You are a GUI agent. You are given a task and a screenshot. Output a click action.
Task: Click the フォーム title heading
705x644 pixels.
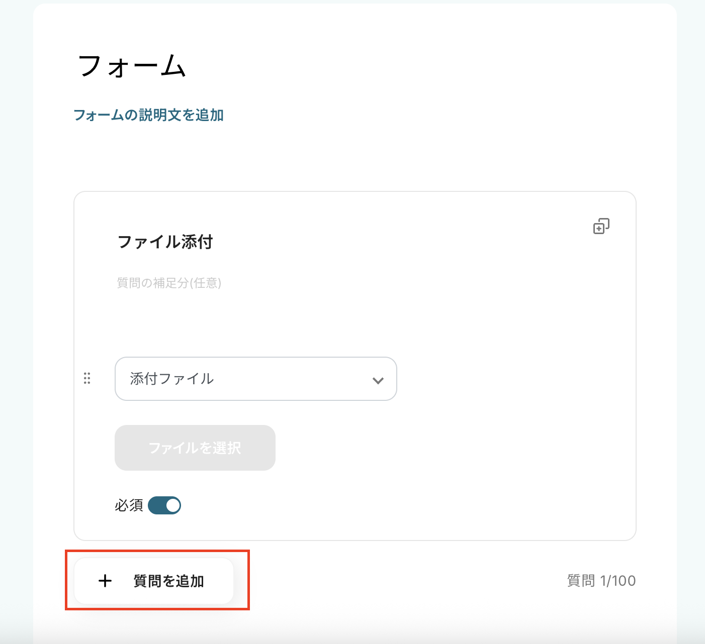pos(132,66)
